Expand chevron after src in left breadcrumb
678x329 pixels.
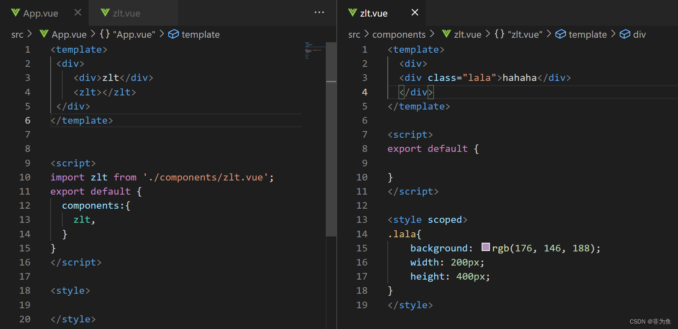29,34
